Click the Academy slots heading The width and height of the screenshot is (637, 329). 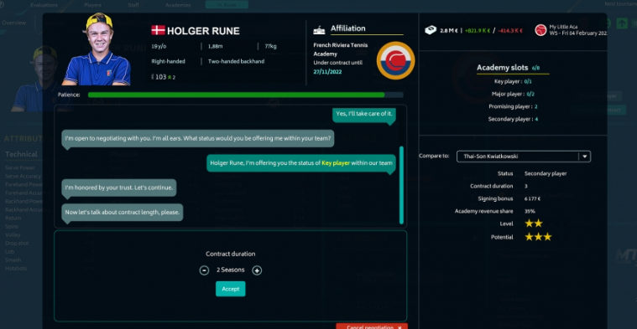(x=502, y=68)
